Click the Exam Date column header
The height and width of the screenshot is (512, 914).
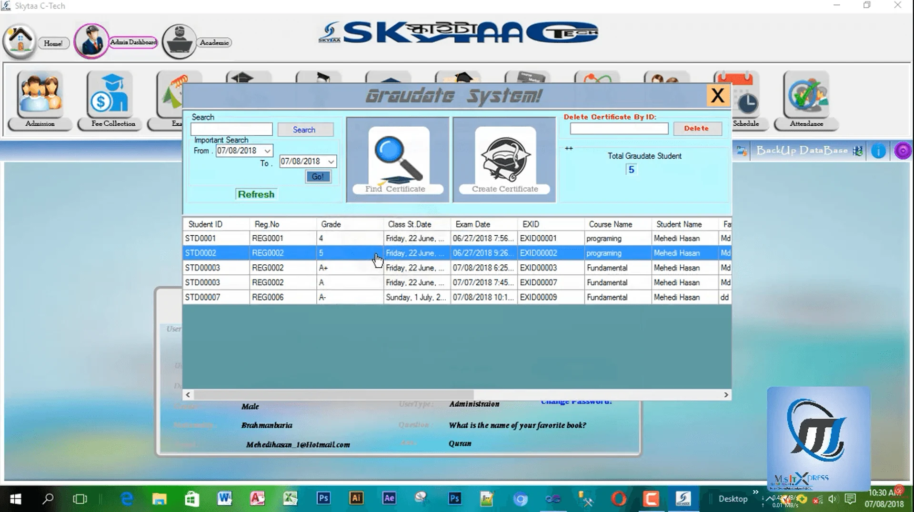point(484,224)
